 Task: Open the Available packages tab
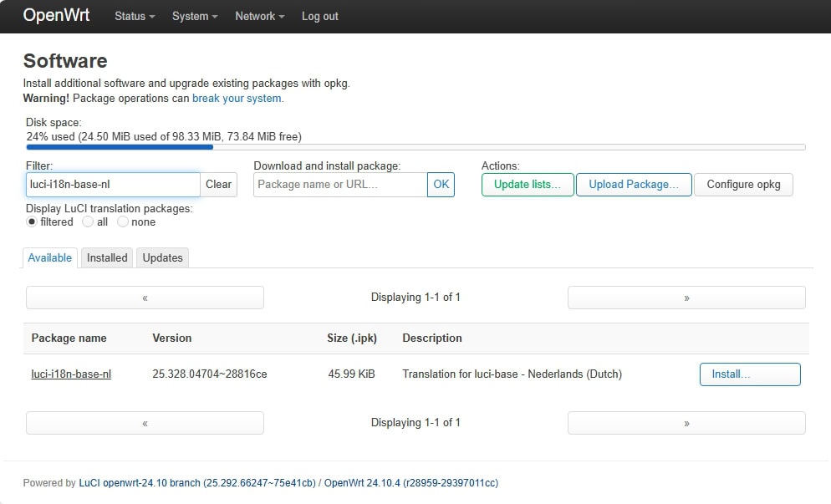click(x=49, y=258)
